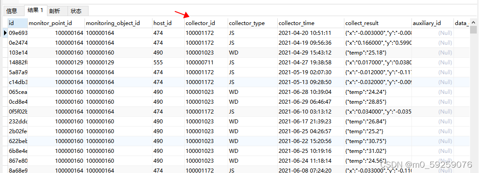Select the WD cell in row 103e14
This screenshot has width=479, height=173.
click(253, 52)
